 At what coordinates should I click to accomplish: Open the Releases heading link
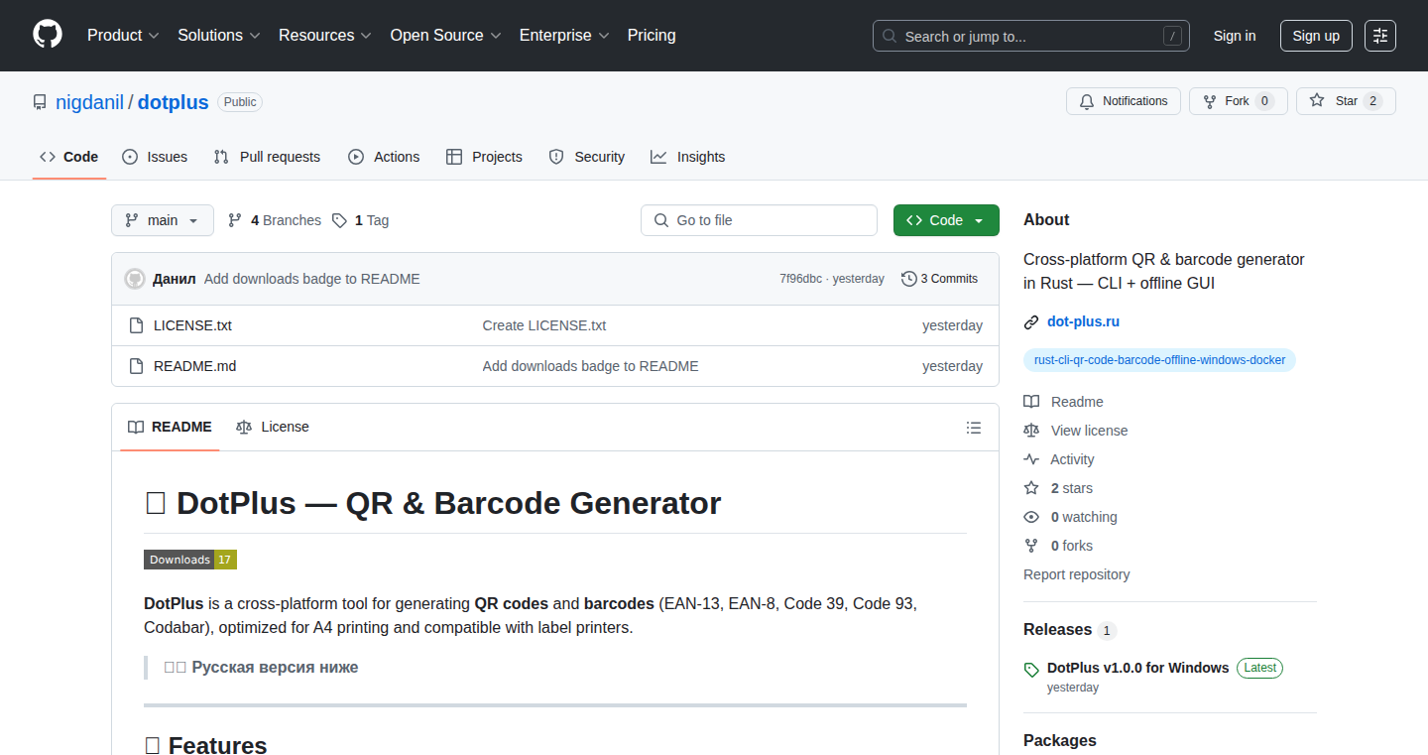[x=1070, y=630]
